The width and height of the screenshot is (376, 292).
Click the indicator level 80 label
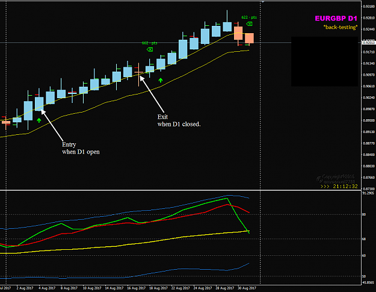point(364,214)
